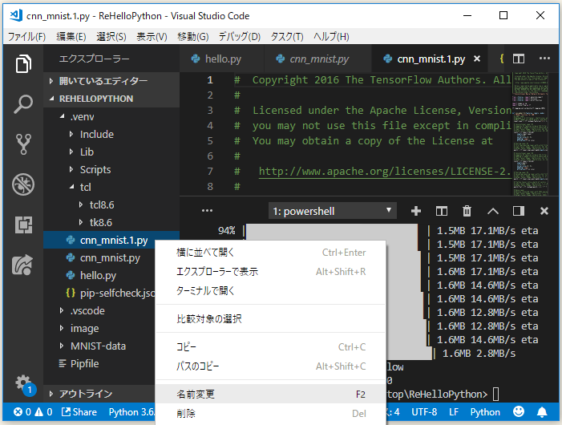
Task: Move the panel position toggle icon
Action: click(x=519, y=211)
